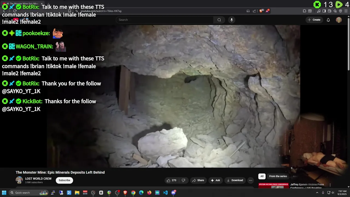Click the install app icon in address bar
Viewport: 350px width, 197px height.
(x=248, y=11)
